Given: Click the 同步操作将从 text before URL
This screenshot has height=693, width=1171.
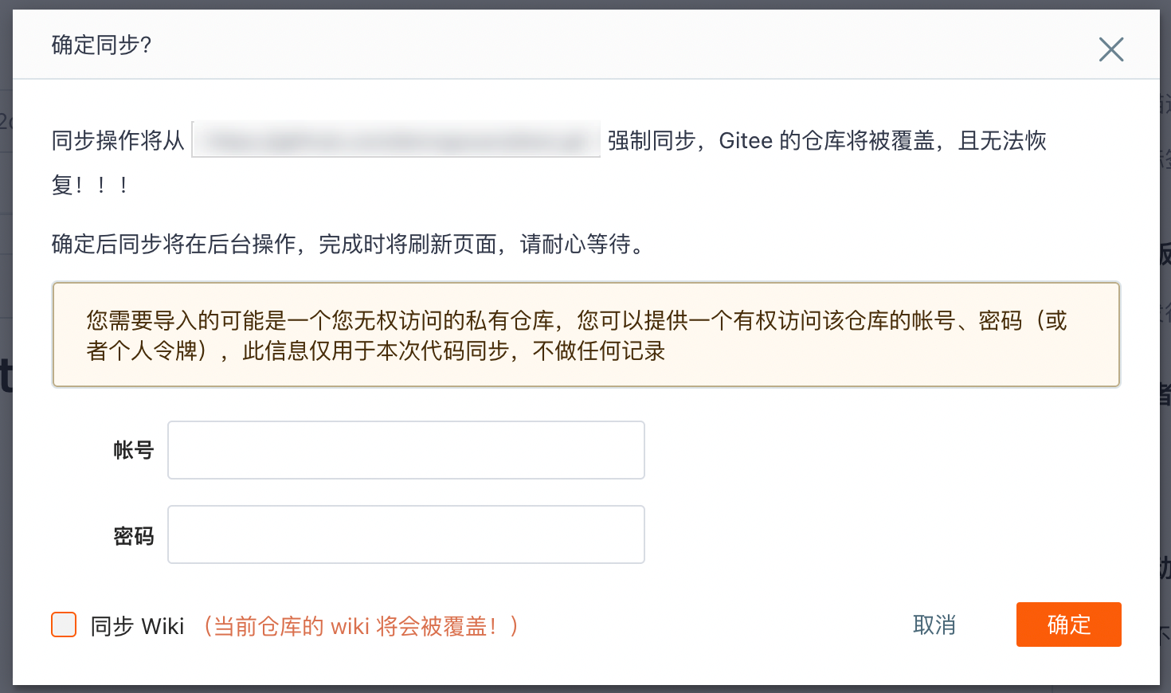Looking at the screenshot, I should [x=118, y=141].
